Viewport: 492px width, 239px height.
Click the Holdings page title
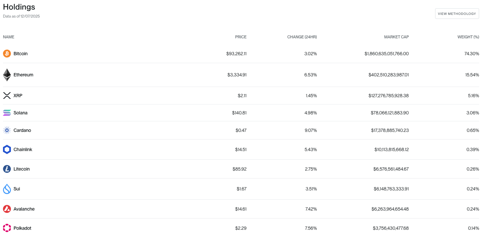coord(19,7)
